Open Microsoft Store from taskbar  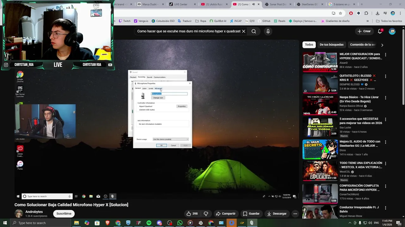click(97, 223)
